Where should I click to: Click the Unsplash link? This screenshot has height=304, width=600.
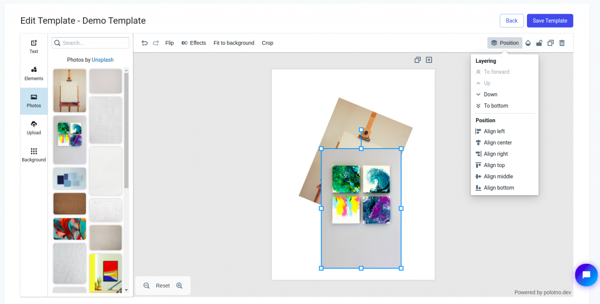point(103,60)
